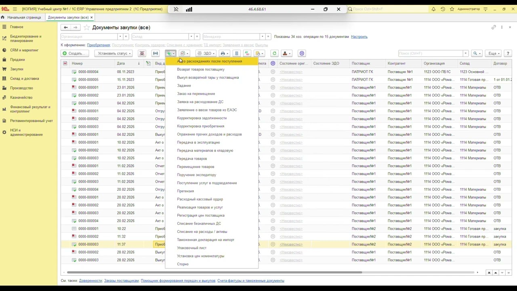Image resolution: width=517 pixels, height=291 pixels.
Task: Open favorites star in title bar
Action: pyautogui.click(x=452, y=9)
